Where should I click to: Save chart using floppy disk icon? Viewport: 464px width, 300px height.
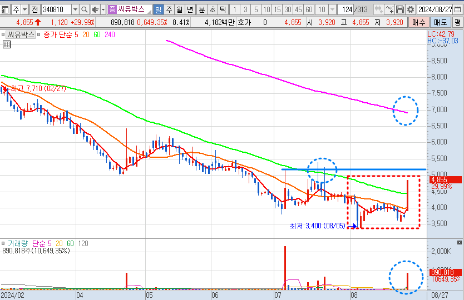(x=400, y=10)
